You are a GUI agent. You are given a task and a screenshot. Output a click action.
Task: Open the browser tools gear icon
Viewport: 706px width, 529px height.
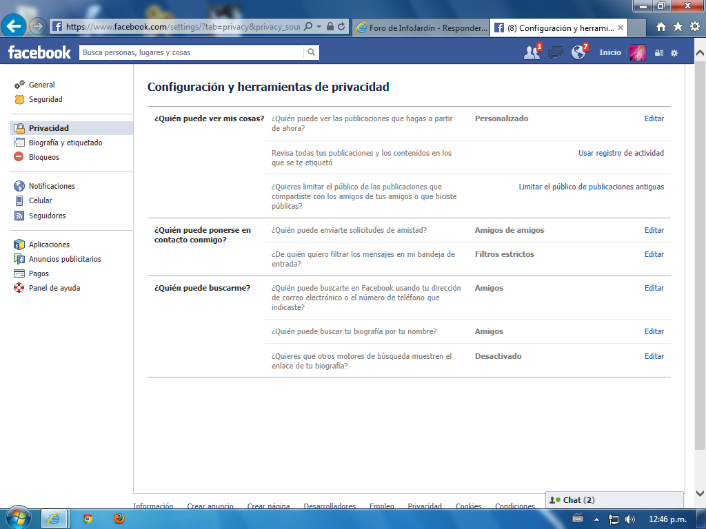click(695, 27)
